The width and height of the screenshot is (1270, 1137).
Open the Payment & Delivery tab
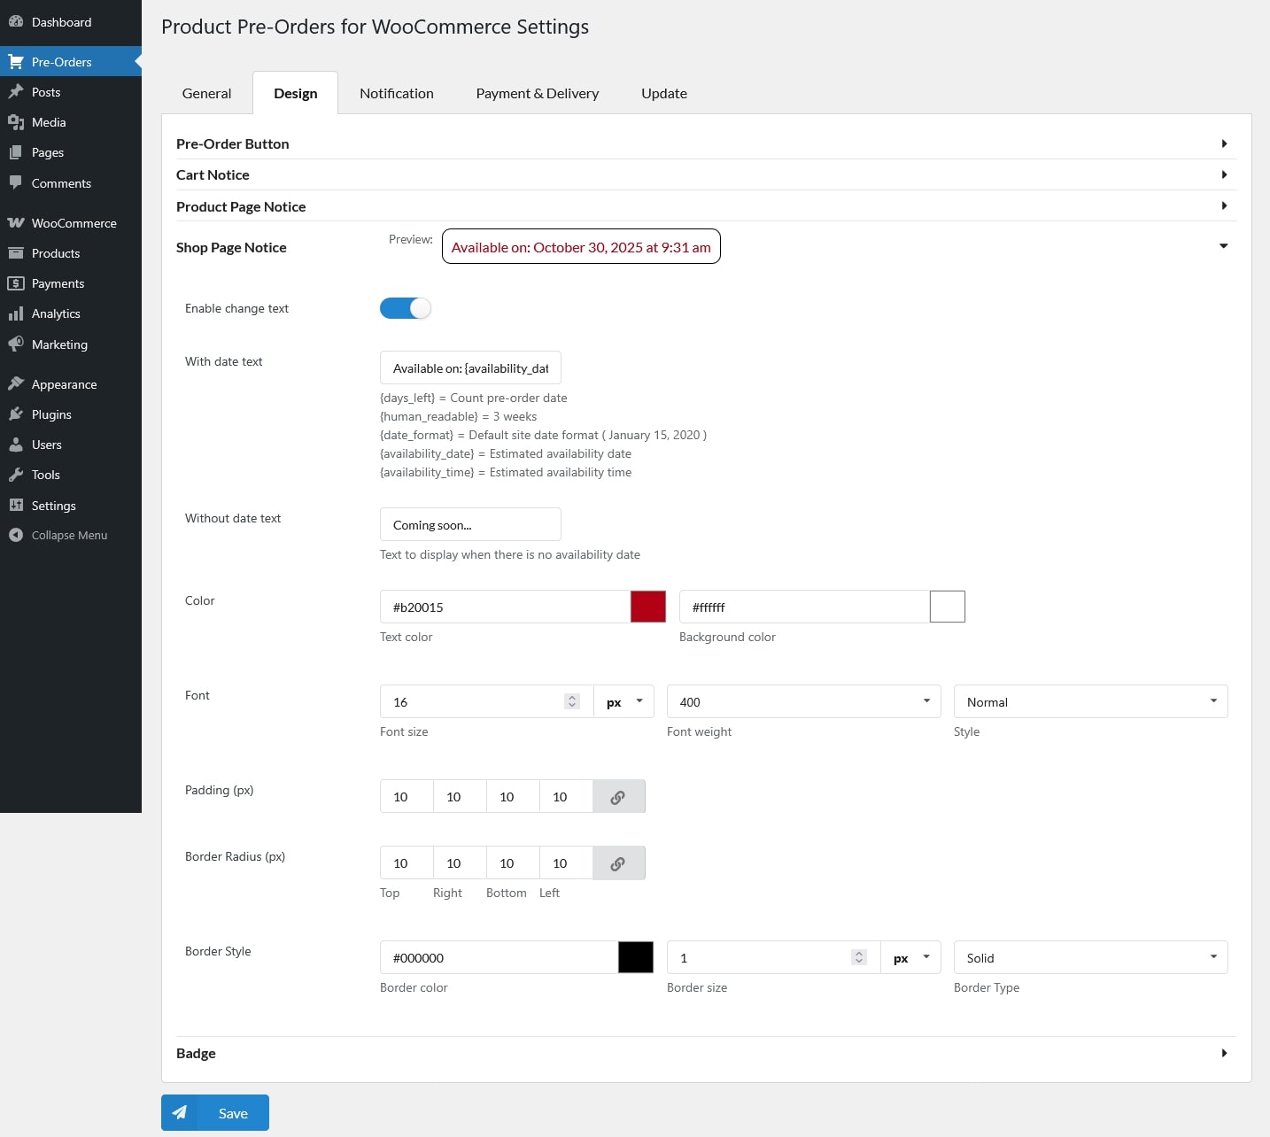pos(537,94)
